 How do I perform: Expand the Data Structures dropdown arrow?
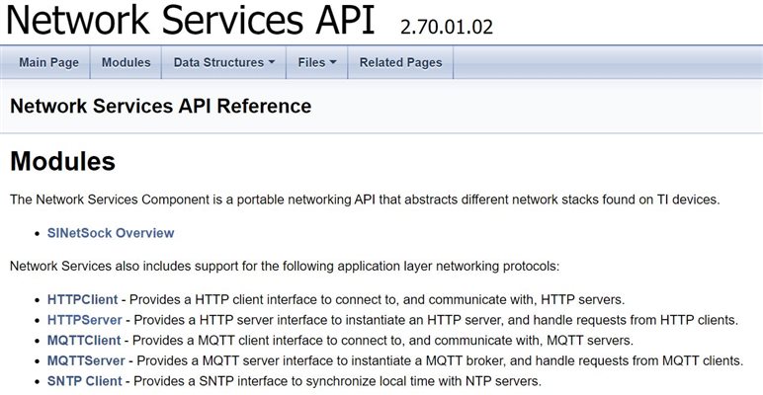tap(272, 62)
